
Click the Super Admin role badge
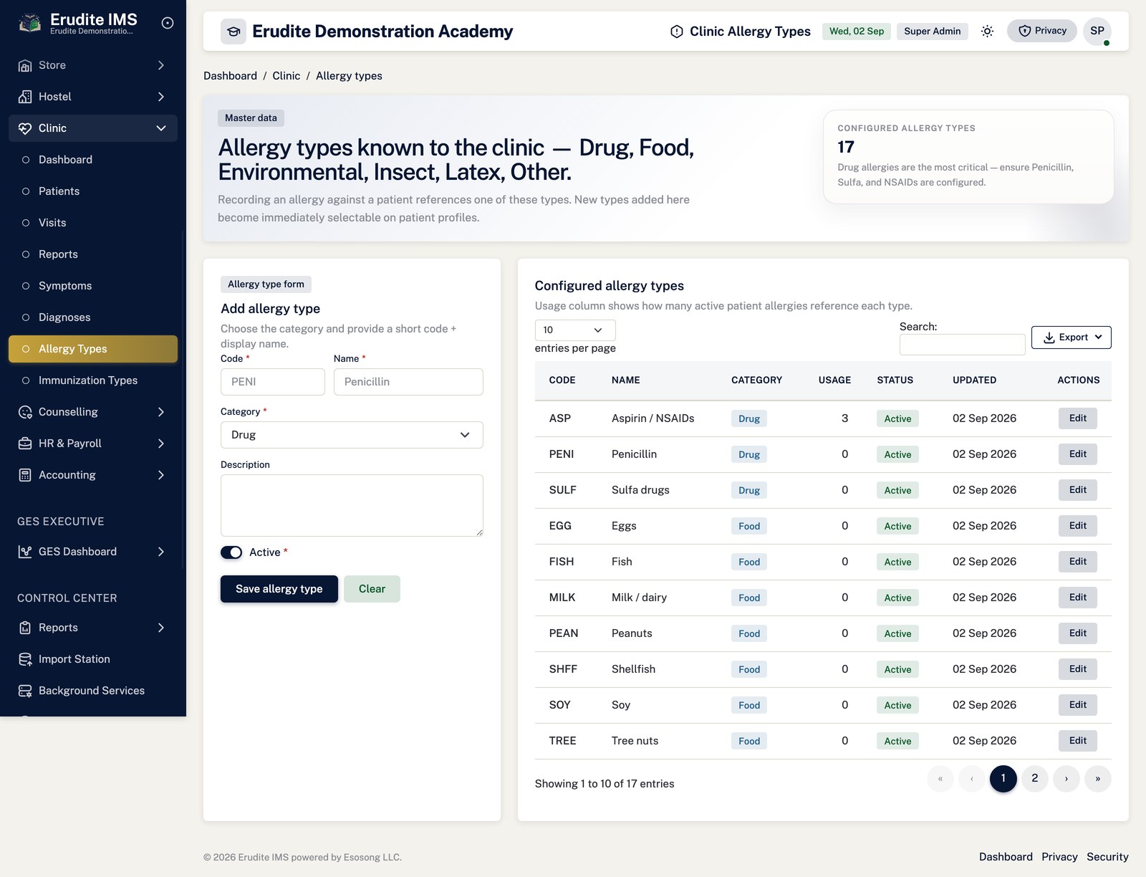coord(932,32)
